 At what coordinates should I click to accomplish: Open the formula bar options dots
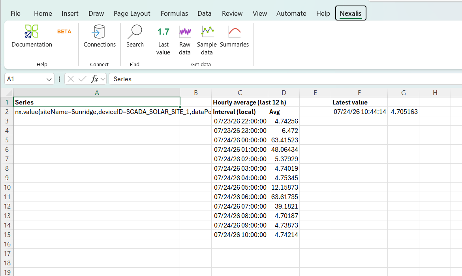(x=59, y=79)
